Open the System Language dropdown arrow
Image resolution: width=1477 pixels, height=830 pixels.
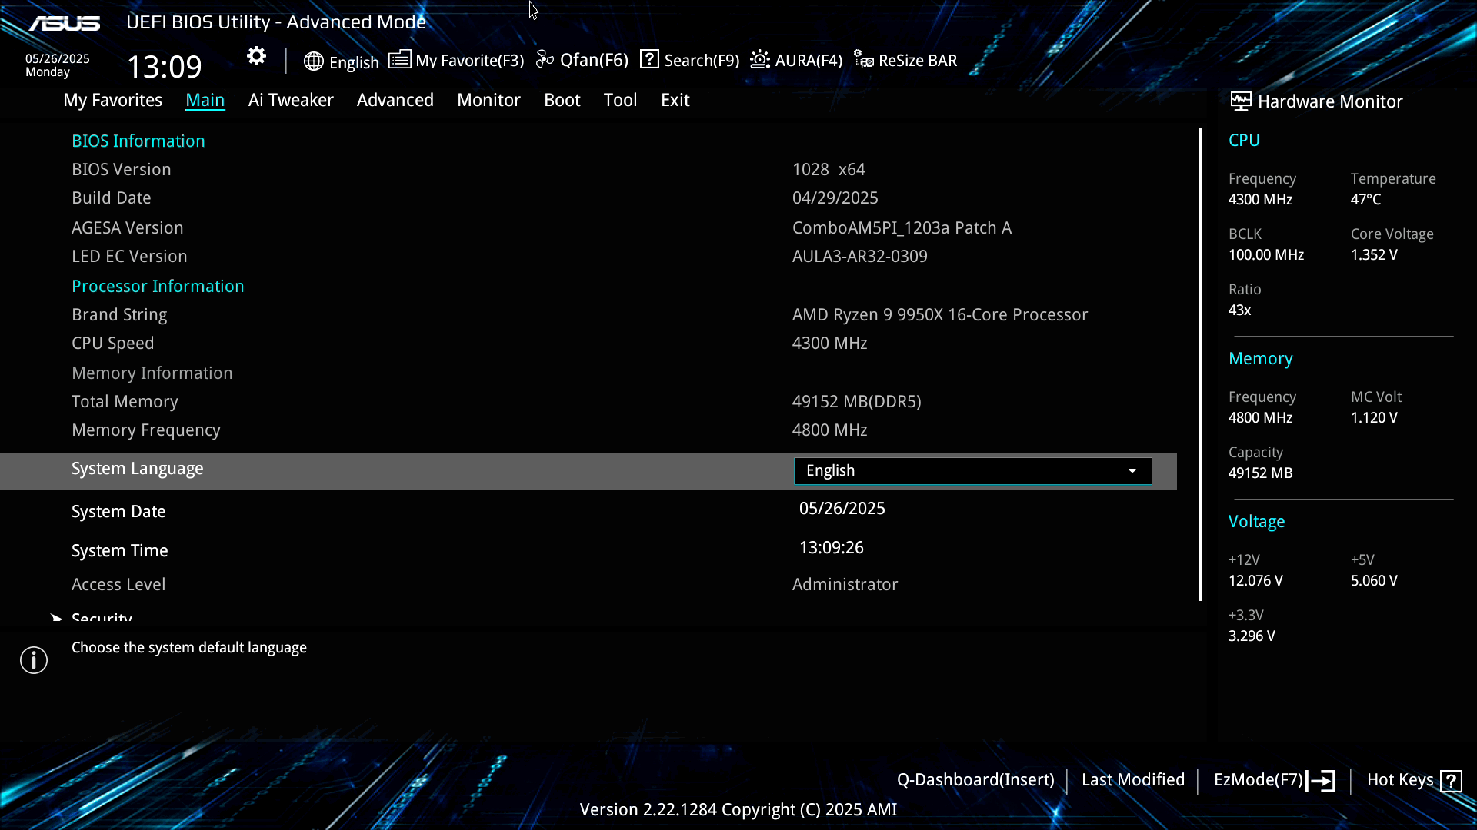click(x=1132, y=471)
